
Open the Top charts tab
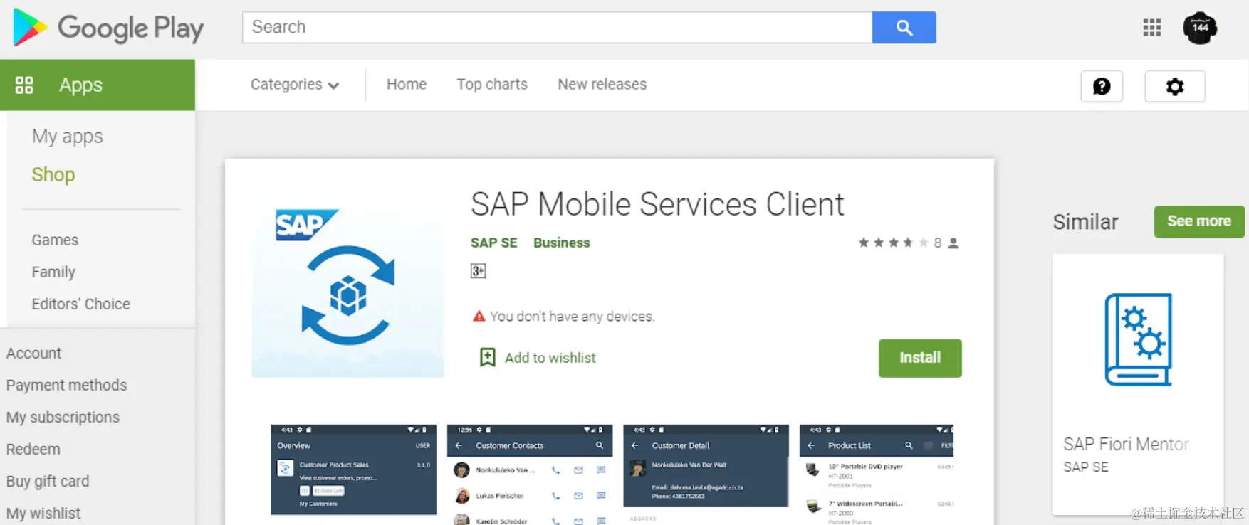point(492,85)
